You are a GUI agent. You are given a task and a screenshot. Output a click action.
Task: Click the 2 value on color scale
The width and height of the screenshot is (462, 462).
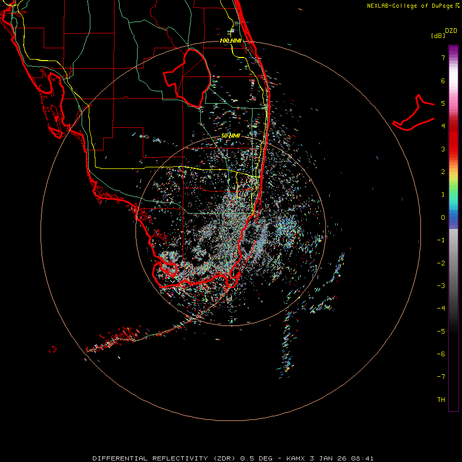point(443,172)
